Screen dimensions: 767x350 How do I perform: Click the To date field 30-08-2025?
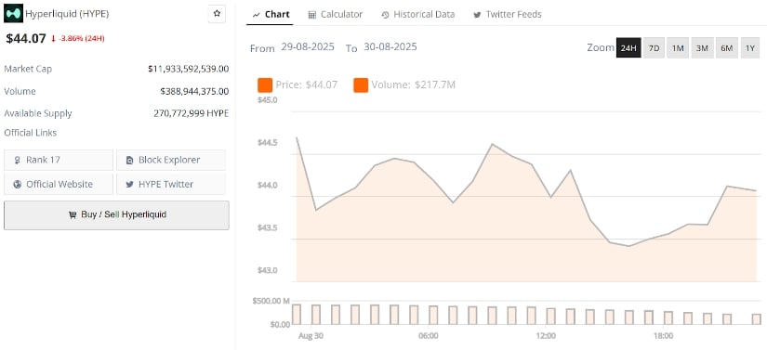click(x=390, y=46)
